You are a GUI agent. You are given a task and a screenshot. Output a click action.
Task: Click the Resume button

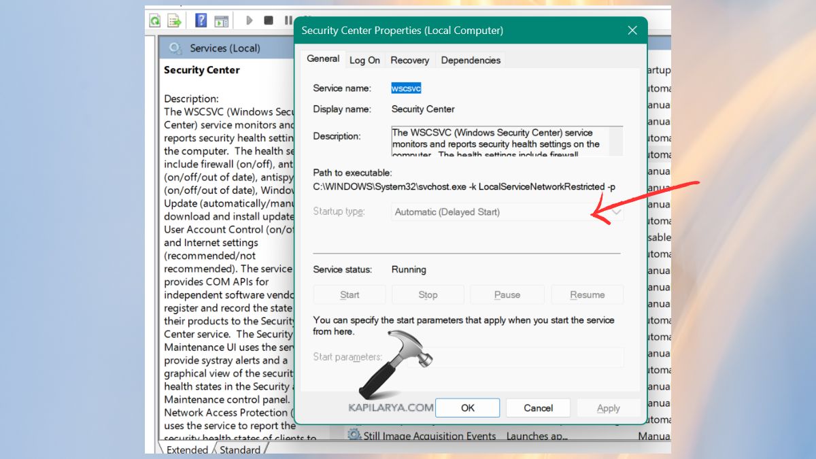pos(587,294)
